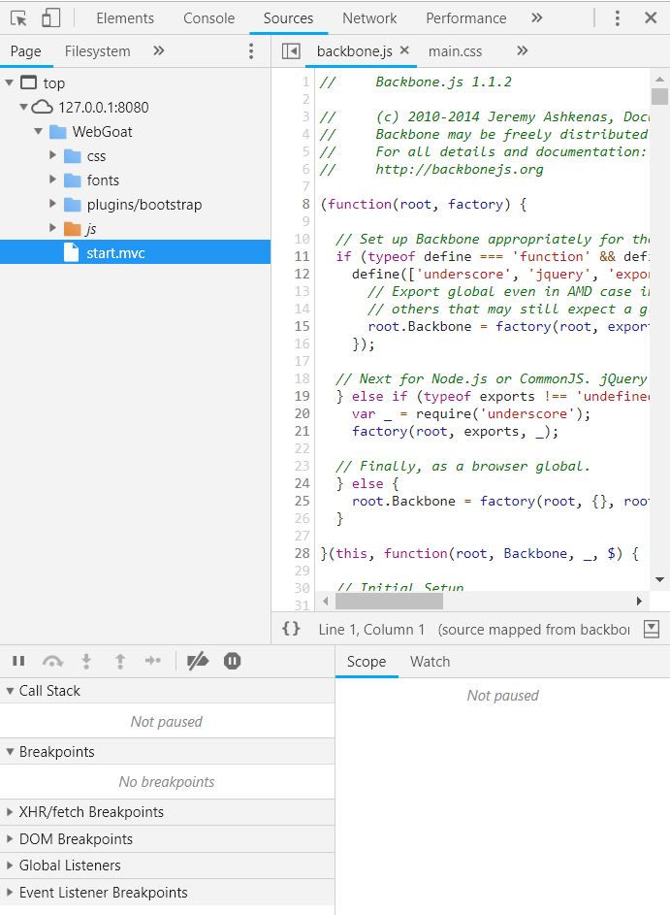670x915 pixels.
Task: Switch to the Watch pane tab
Action: (x=430, y=661)
